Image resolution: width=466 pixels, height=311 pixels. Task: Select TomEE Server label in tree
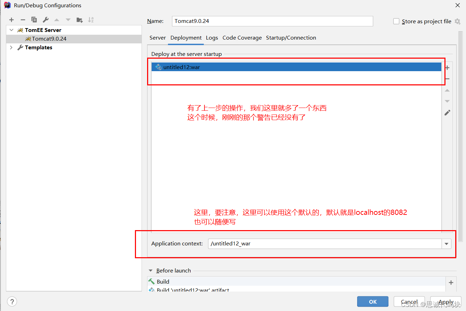[43, 30]
